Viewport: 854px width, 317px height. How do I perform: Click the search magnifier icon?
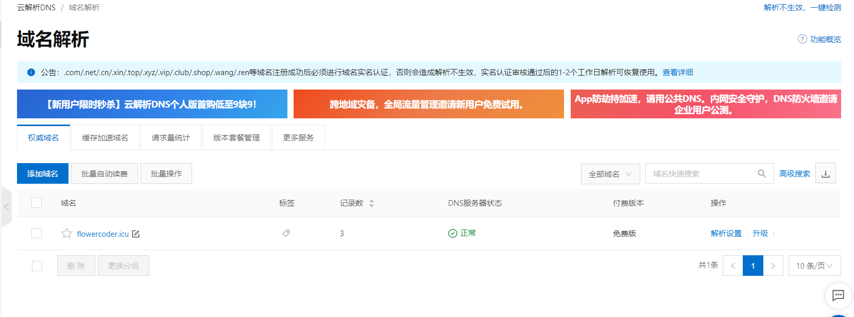pyautogui.click(x=762, y=173)
